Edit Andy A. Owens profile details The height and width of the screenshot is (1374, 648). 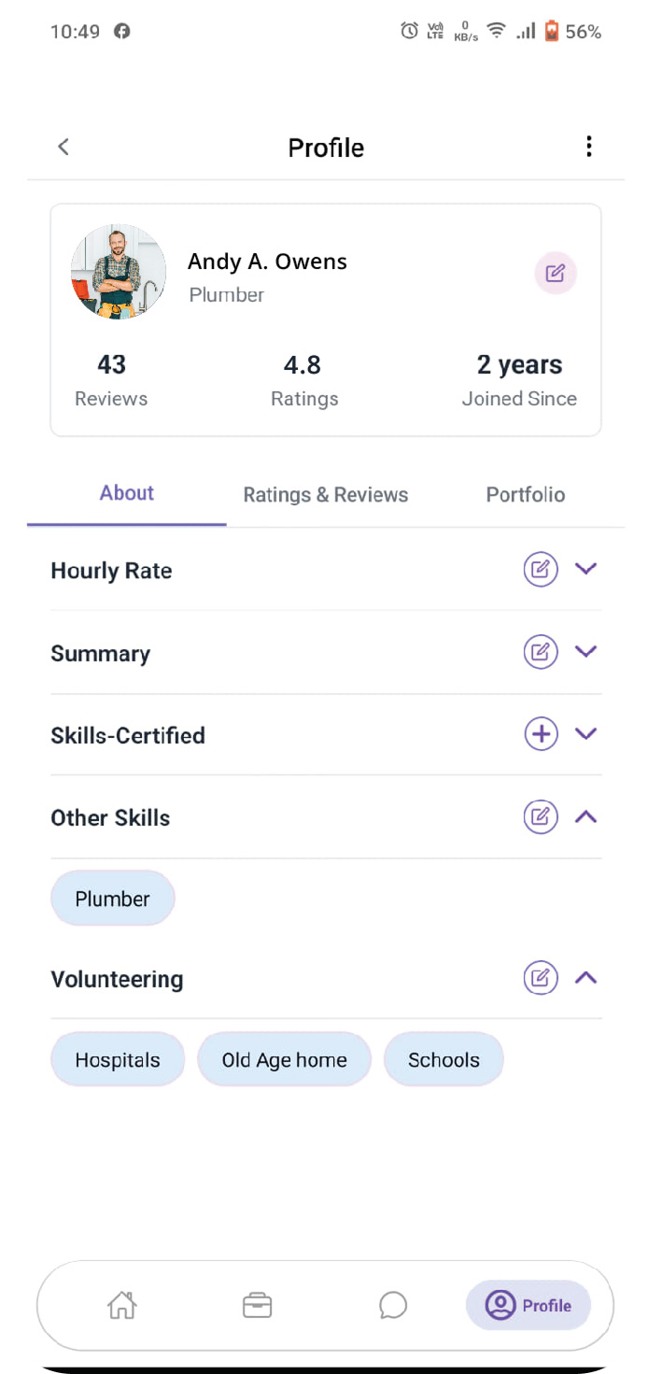[556, 274]
